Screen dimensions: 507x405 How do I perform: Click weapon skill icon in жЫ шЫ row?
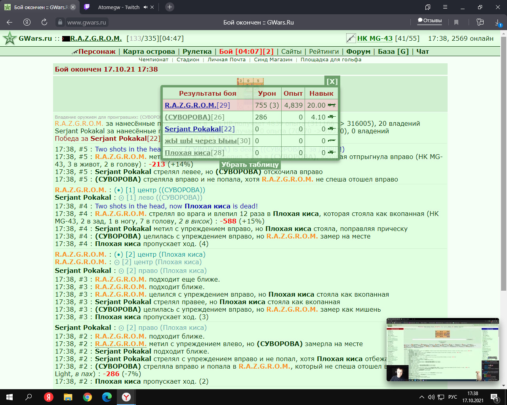[332, 141]
